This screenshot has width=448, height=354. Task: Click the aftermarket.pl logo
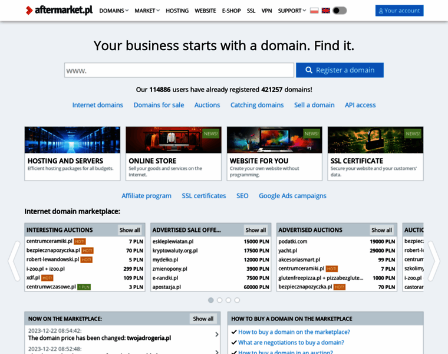coord(59,10)
